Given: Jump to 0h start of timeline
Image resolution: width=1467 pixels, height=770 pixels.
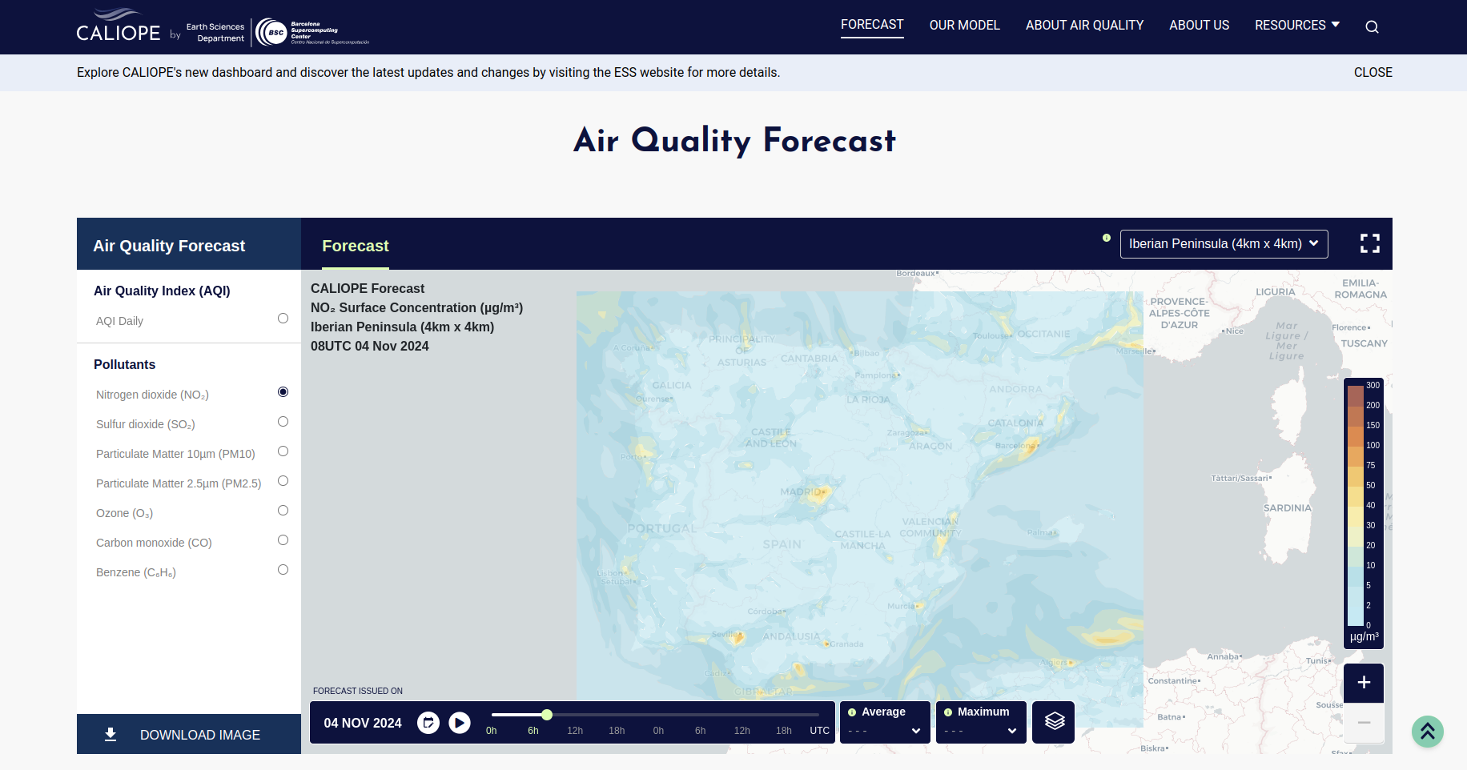Looking at the screenshot, I should click(492, 731).
